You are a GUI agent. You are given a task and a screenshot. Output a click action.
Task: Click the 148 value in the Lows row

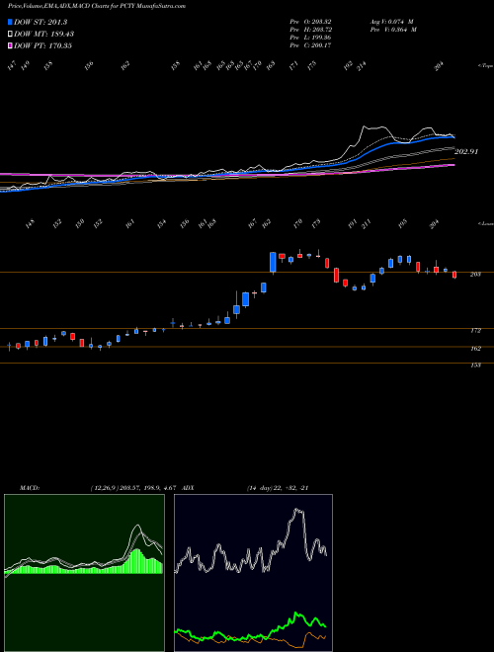click(x=30, y=224)
